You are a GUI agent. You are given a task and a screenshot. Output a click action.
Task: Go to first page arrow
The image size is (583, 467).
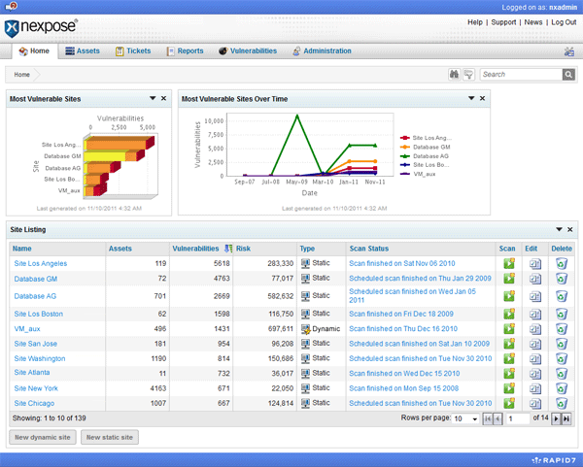tap(488, 418)
